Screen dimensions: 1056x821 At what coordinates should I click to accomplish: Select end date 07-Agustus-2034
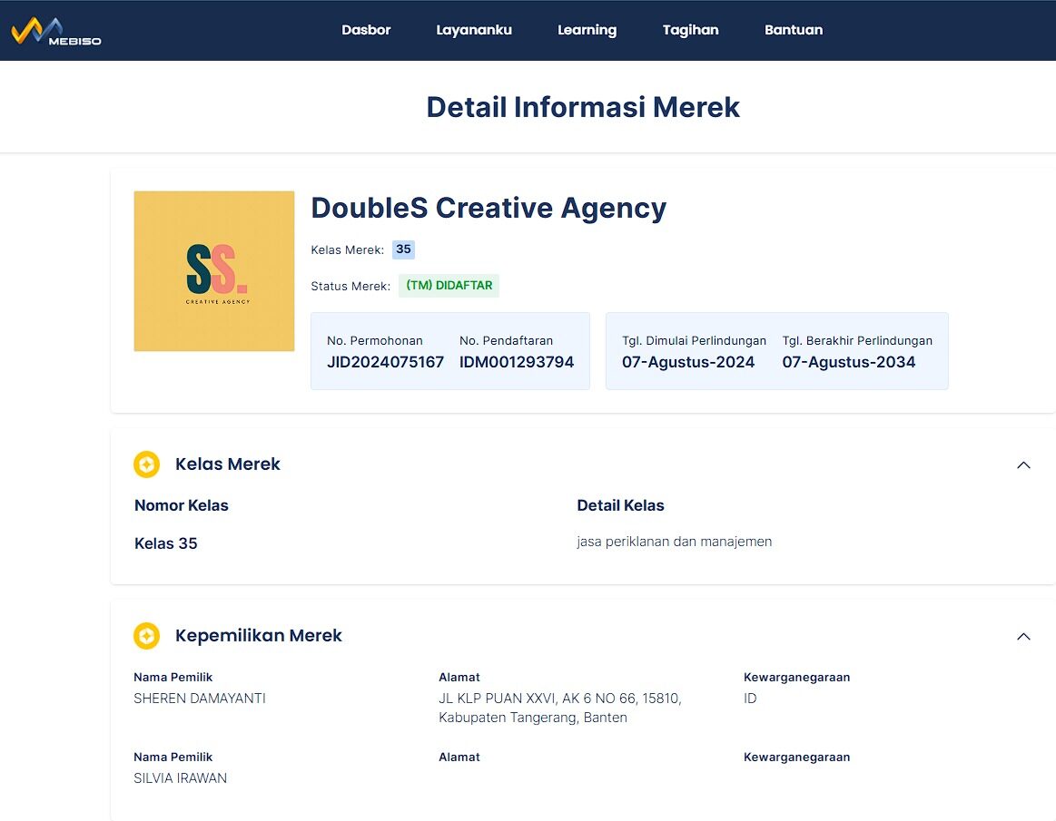849,362
